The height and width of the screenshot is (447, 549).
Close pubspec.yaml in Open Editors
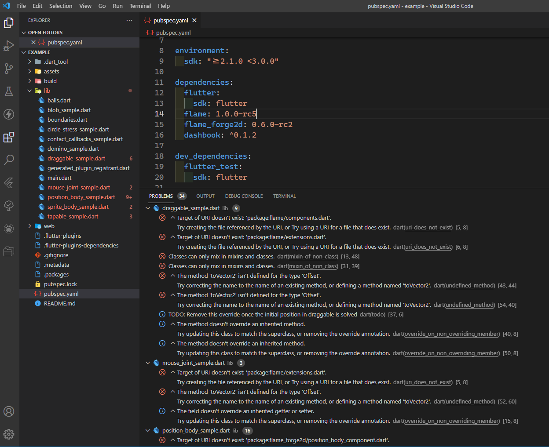(33, 42)
